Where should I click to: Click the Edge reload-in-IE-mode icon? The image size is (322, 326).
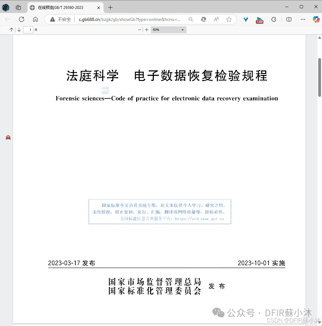[x=204, y=19]
